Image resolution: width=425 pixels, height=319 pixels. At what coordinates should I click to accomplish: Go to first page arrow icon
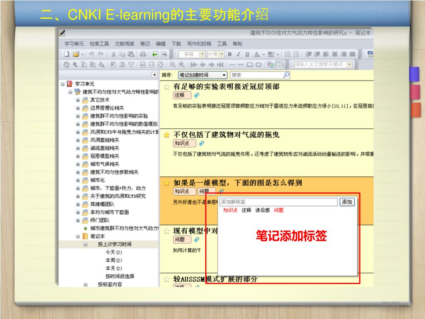[x=193, y=64]
